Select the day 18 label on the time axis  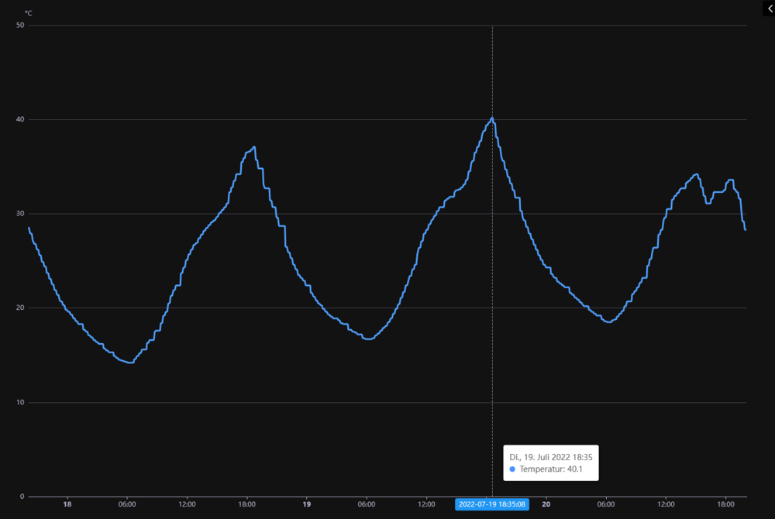67,504
